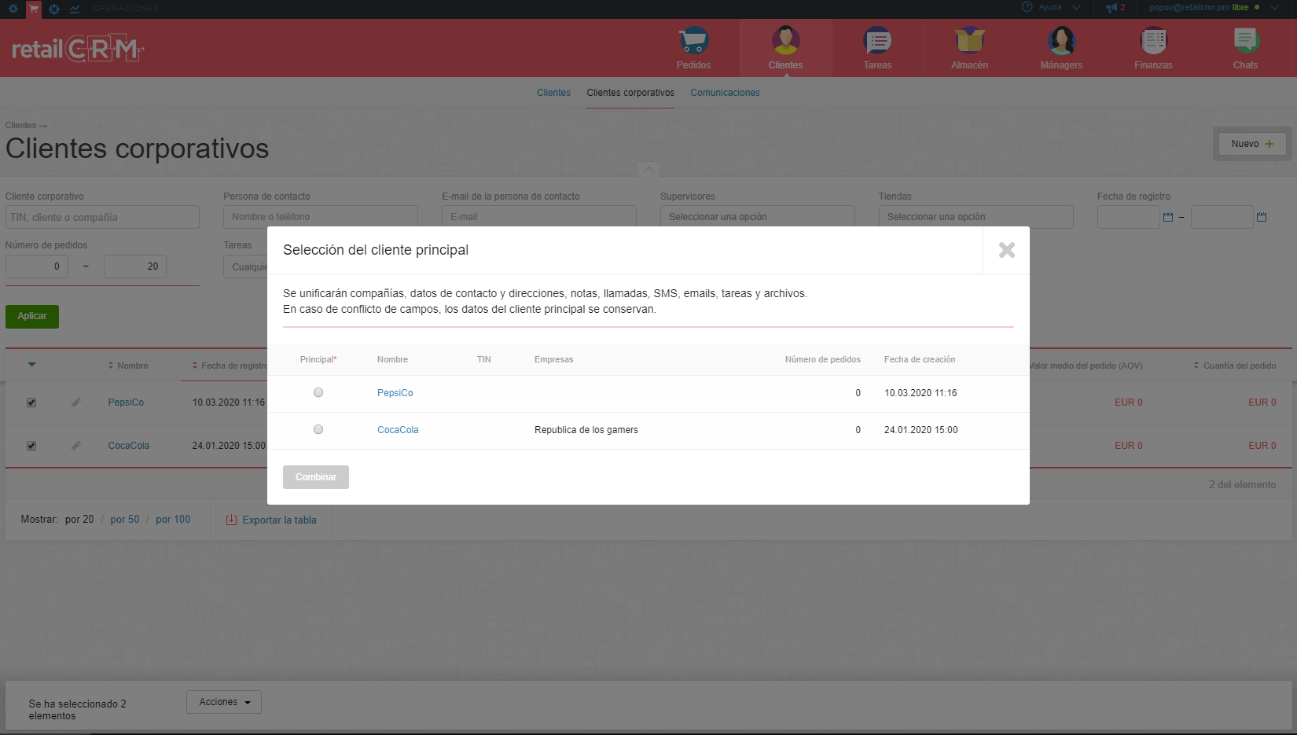Click Exportar la tabla link
Screen dimensions: 1297x735
[x=279, y=520]
